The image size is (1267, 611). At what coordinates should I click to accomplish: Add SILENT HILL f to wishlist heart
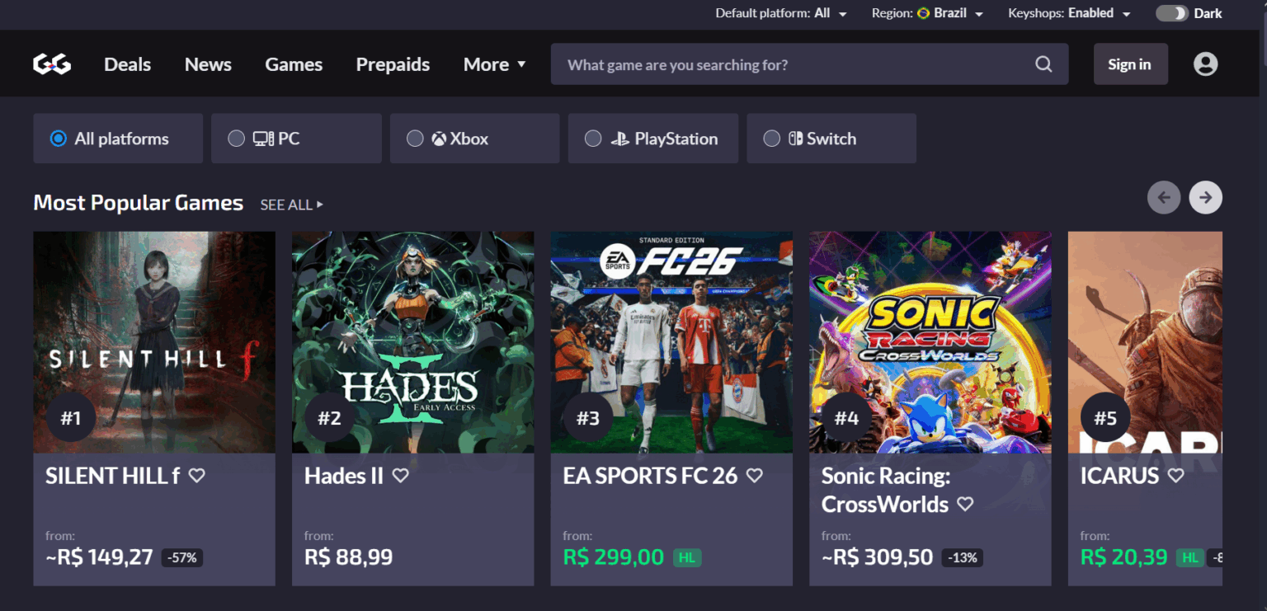point(196,476)
